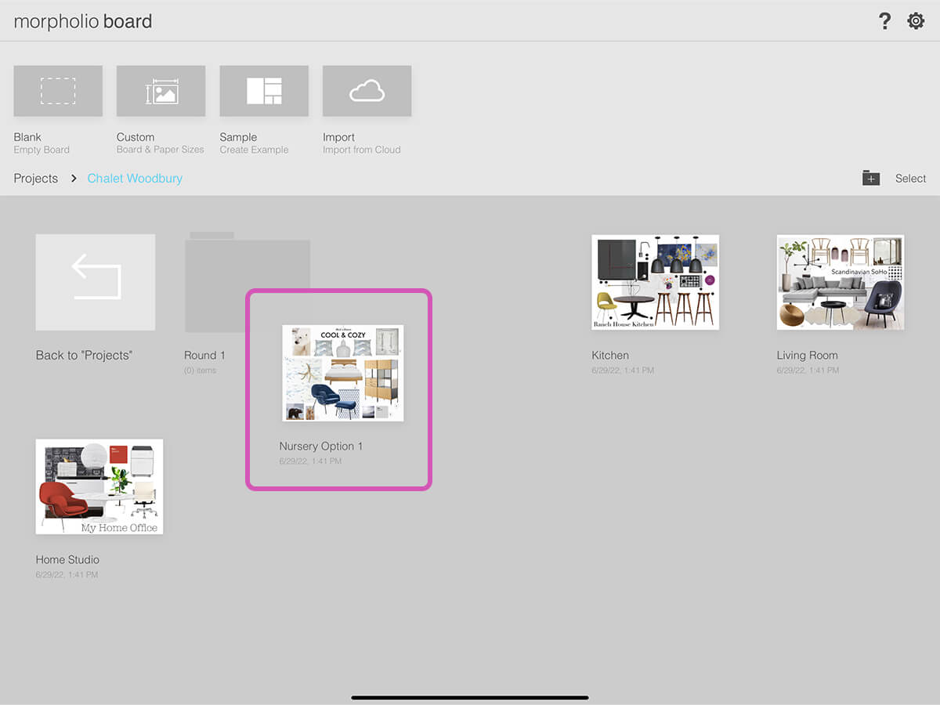Viewport: 940px width, 705px height.
Task: Open the Kitchen board thumbnail
Action: click(x=655, y=282)
